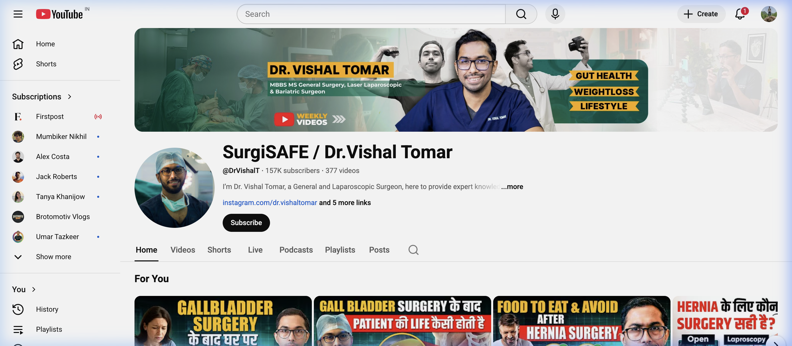Viewport: 792px width, 346px height.
Task: Click the Subscribe button
Action: tap(246, 223)
